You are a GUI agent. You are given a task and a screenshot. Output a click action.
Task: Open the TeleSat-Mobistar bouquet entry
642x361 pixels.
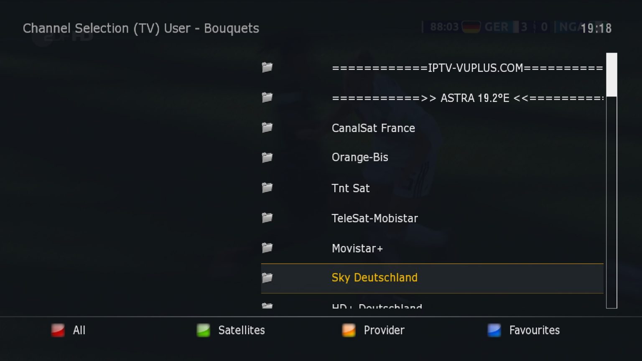pos(432,218)
